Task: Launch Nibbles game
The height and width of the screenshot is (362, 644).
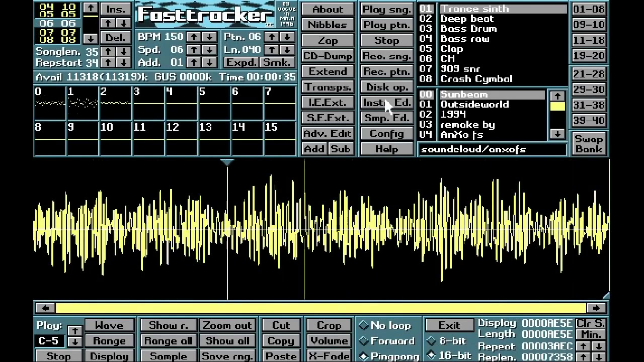Action: coord(328,25)
